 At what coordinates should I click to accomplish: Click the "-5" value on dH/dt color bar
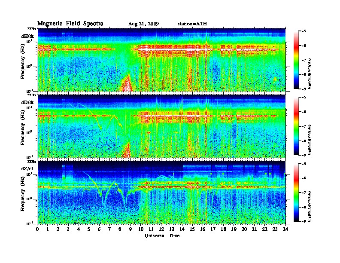[x=304, y=31]
